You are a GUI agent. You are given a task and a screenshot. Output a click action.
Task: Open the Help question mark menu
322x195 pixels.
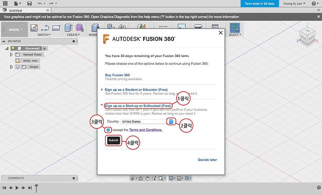pos(314,4)
